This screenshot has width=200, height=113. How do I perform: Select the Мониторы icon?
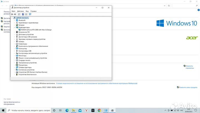17,56
